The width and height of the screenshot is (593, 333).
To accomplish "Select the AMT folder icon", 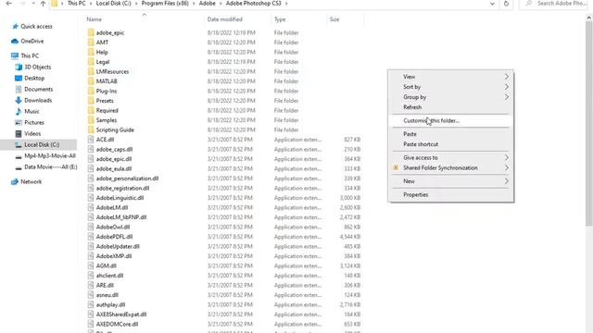I will pyautogui.click(x=91, y=43).
